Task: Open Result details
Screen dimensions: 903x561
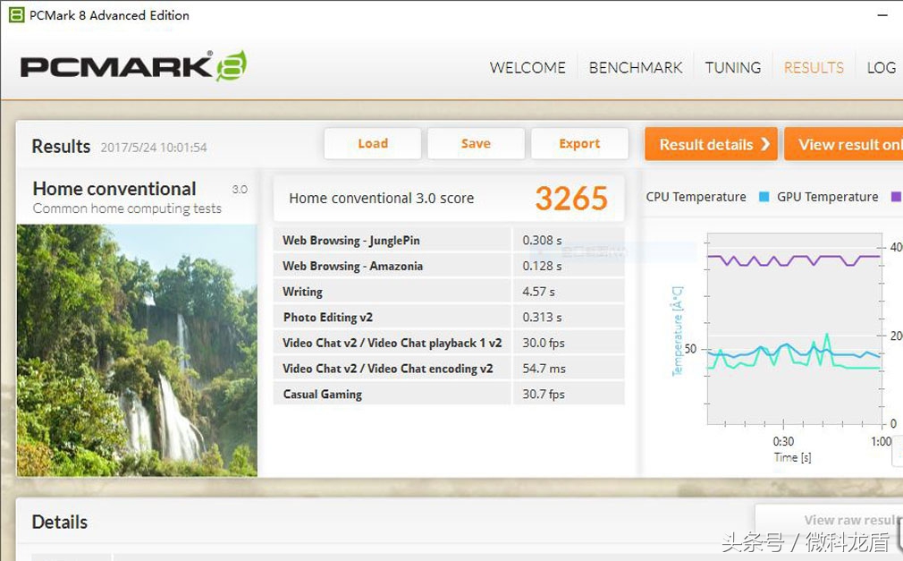Action: 712,144
